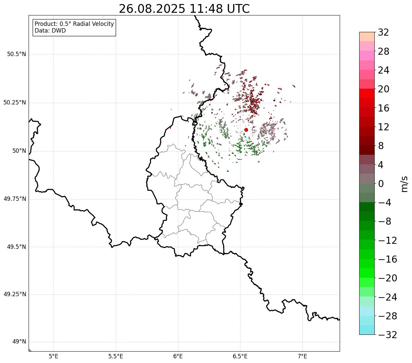Click the red radar site marker
This screenshot has width=412, height=363.
(x=246, y=130)
